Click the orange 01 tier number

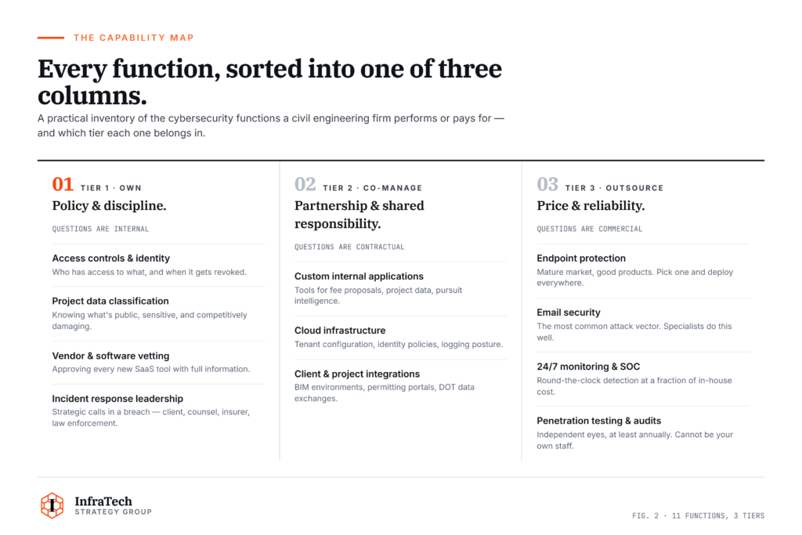[x=63, y=184]
